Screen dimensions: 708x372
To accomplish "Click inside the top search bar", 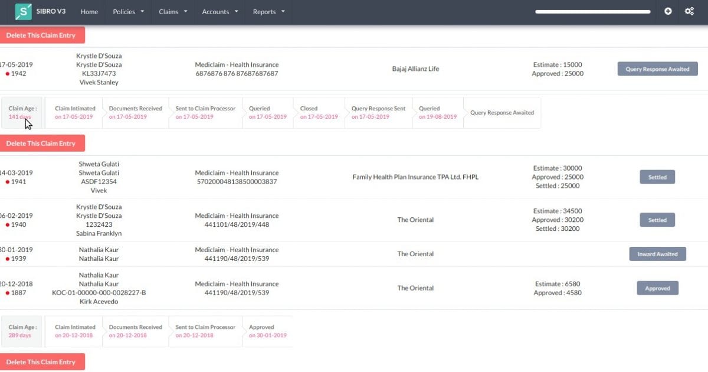I will pyautogui.click(x=592, y=11).
